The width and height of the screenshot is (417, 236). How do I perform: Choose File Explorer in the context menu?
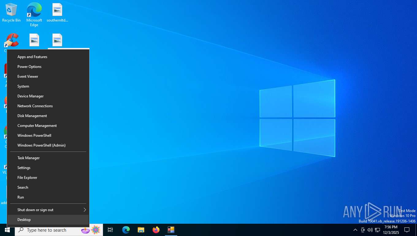click(x=48, y=178)
